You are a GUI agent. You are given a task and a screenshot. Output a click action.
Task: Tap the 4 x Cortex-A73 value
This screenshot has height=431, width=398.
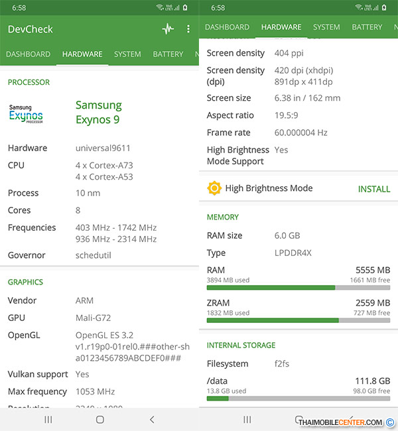tap(104, 165)
